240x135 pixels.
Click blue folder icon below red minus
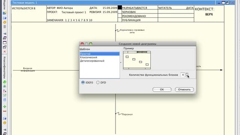(x=4, y=118)
